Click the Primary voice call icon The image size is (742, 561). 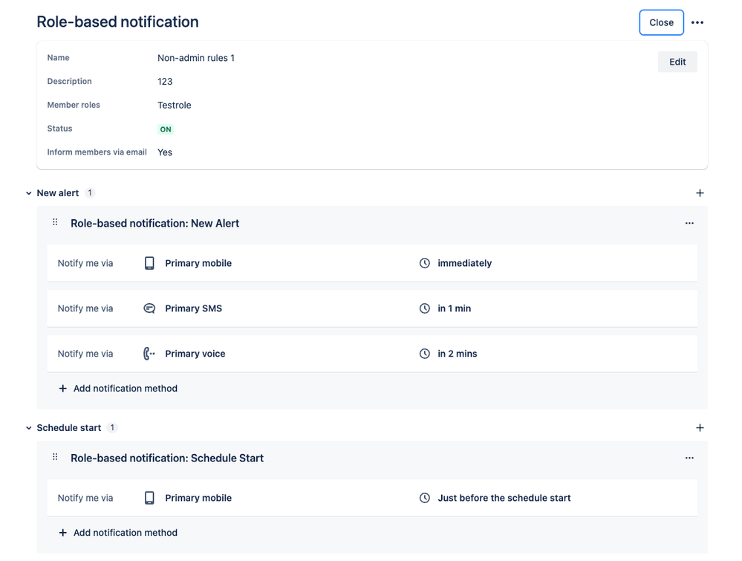click(x=149, y=354)
